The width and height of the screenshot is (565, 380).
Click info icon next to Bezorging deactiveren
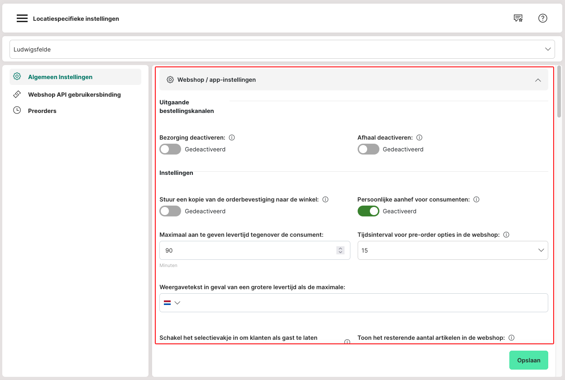coord(232,137)
